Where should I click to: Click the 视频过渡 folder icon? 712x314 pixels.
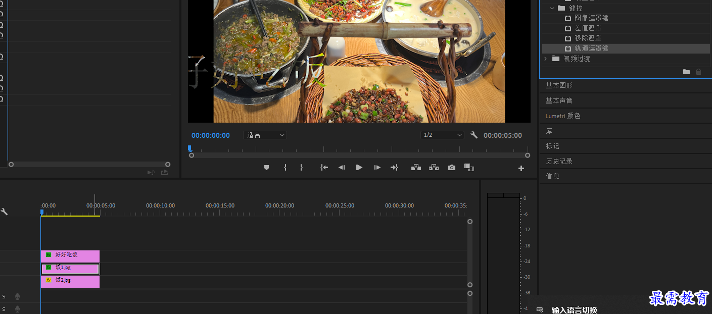(x=556, y=59)
